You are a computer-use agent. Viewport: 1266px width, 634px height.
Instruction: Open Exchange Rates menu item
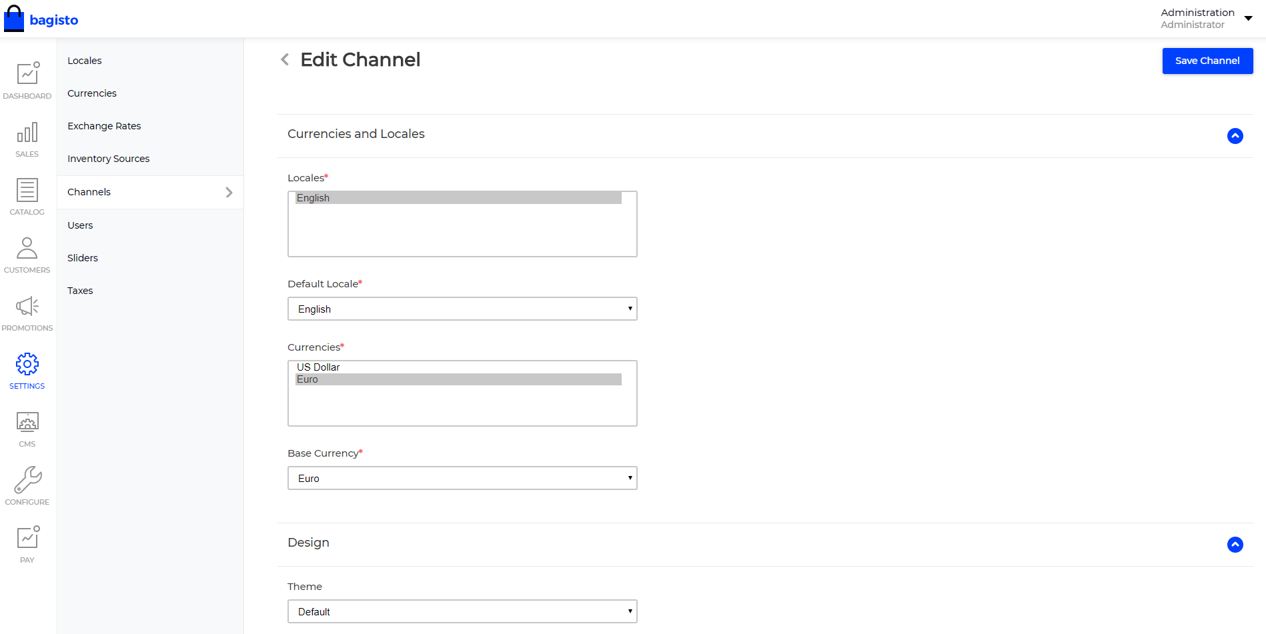[x=104, y=126]
